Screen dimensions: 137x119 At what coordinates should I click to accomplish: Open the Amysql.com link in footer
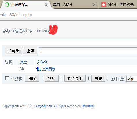44,106
